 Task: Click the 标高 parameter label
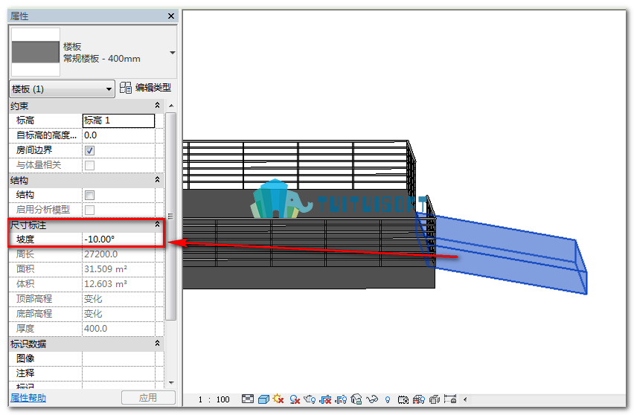point(25,120)
